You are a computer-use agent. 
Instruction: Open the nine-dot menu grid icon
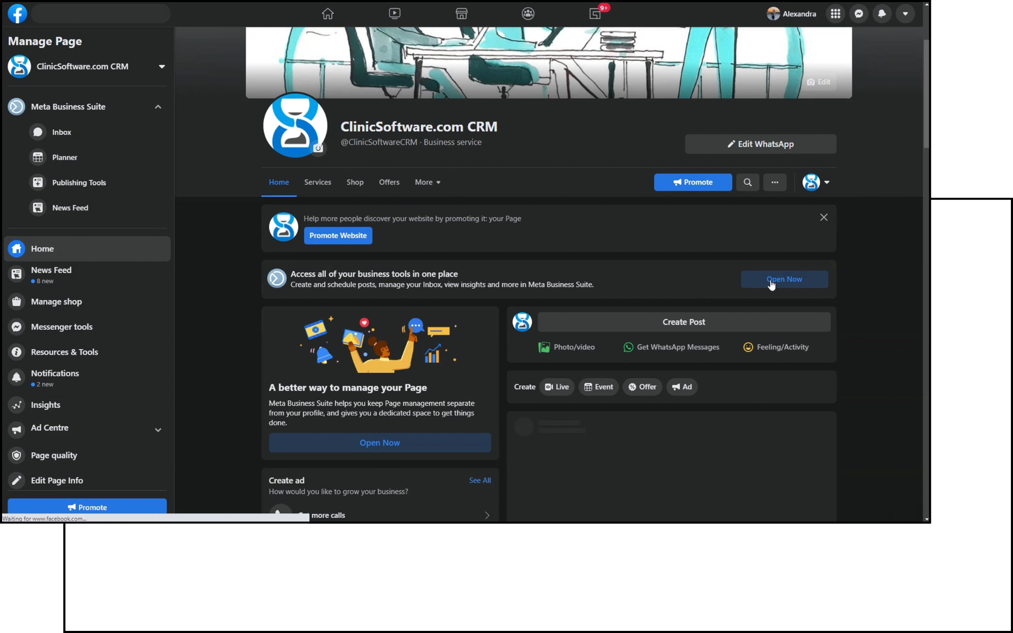(835, 14)
